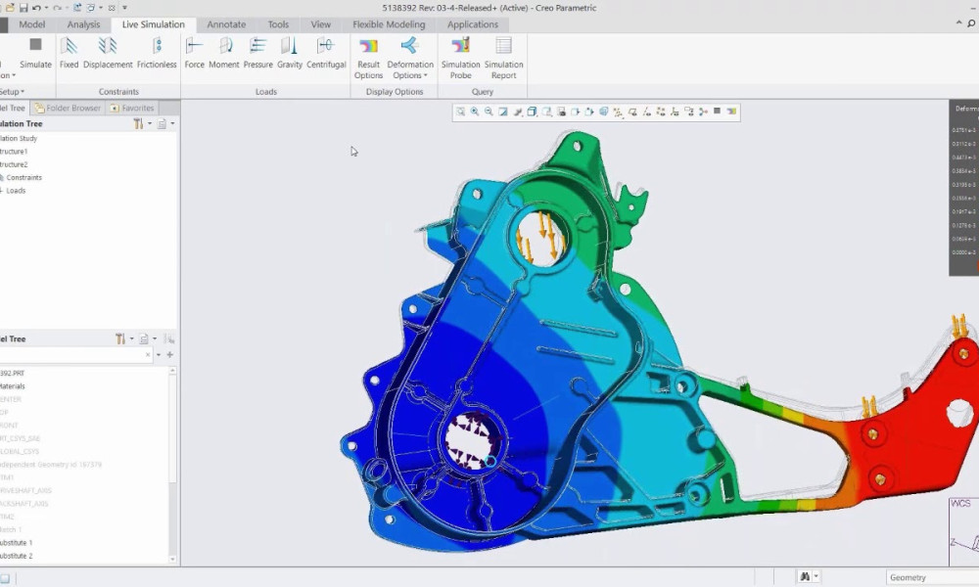Viewport: 979px width, 587px height.
Task: Switch to the Flexible Modeling tab
Action: (389, 24)
